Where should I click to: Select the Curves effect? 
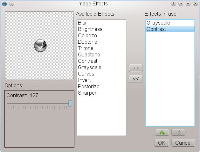pyautogui.click(x=86, y=74)
